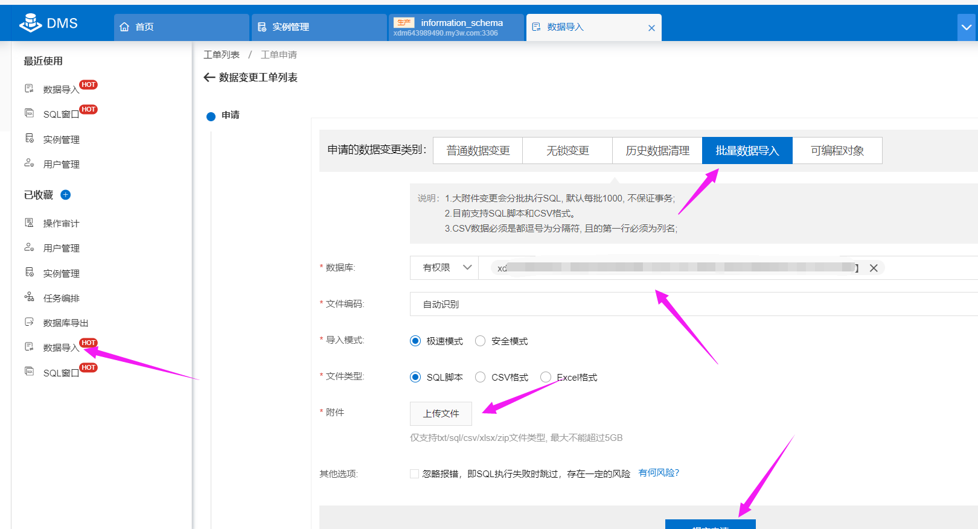Image resolution: width=978 pixels, height=529 pixels.
Task: Switch to the information_schema tab
Action: pos(456,27)
